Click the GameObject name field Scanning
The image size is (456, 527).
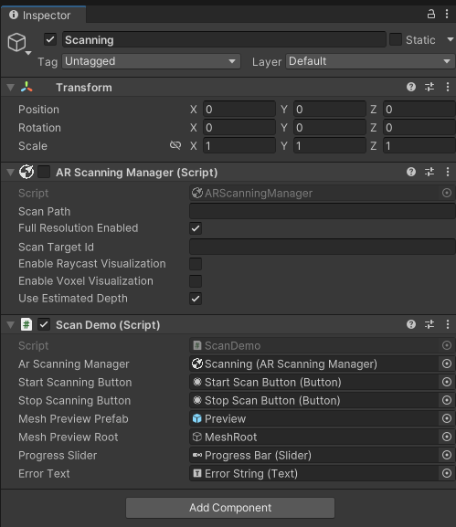(224, 39)
